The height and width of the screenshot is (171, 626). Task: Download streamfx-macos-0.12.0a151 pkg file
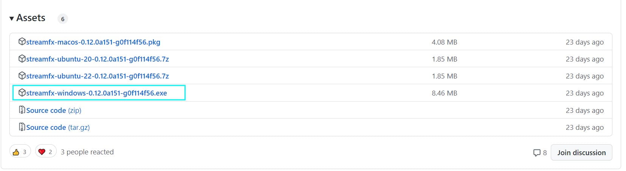coord(93,42)
